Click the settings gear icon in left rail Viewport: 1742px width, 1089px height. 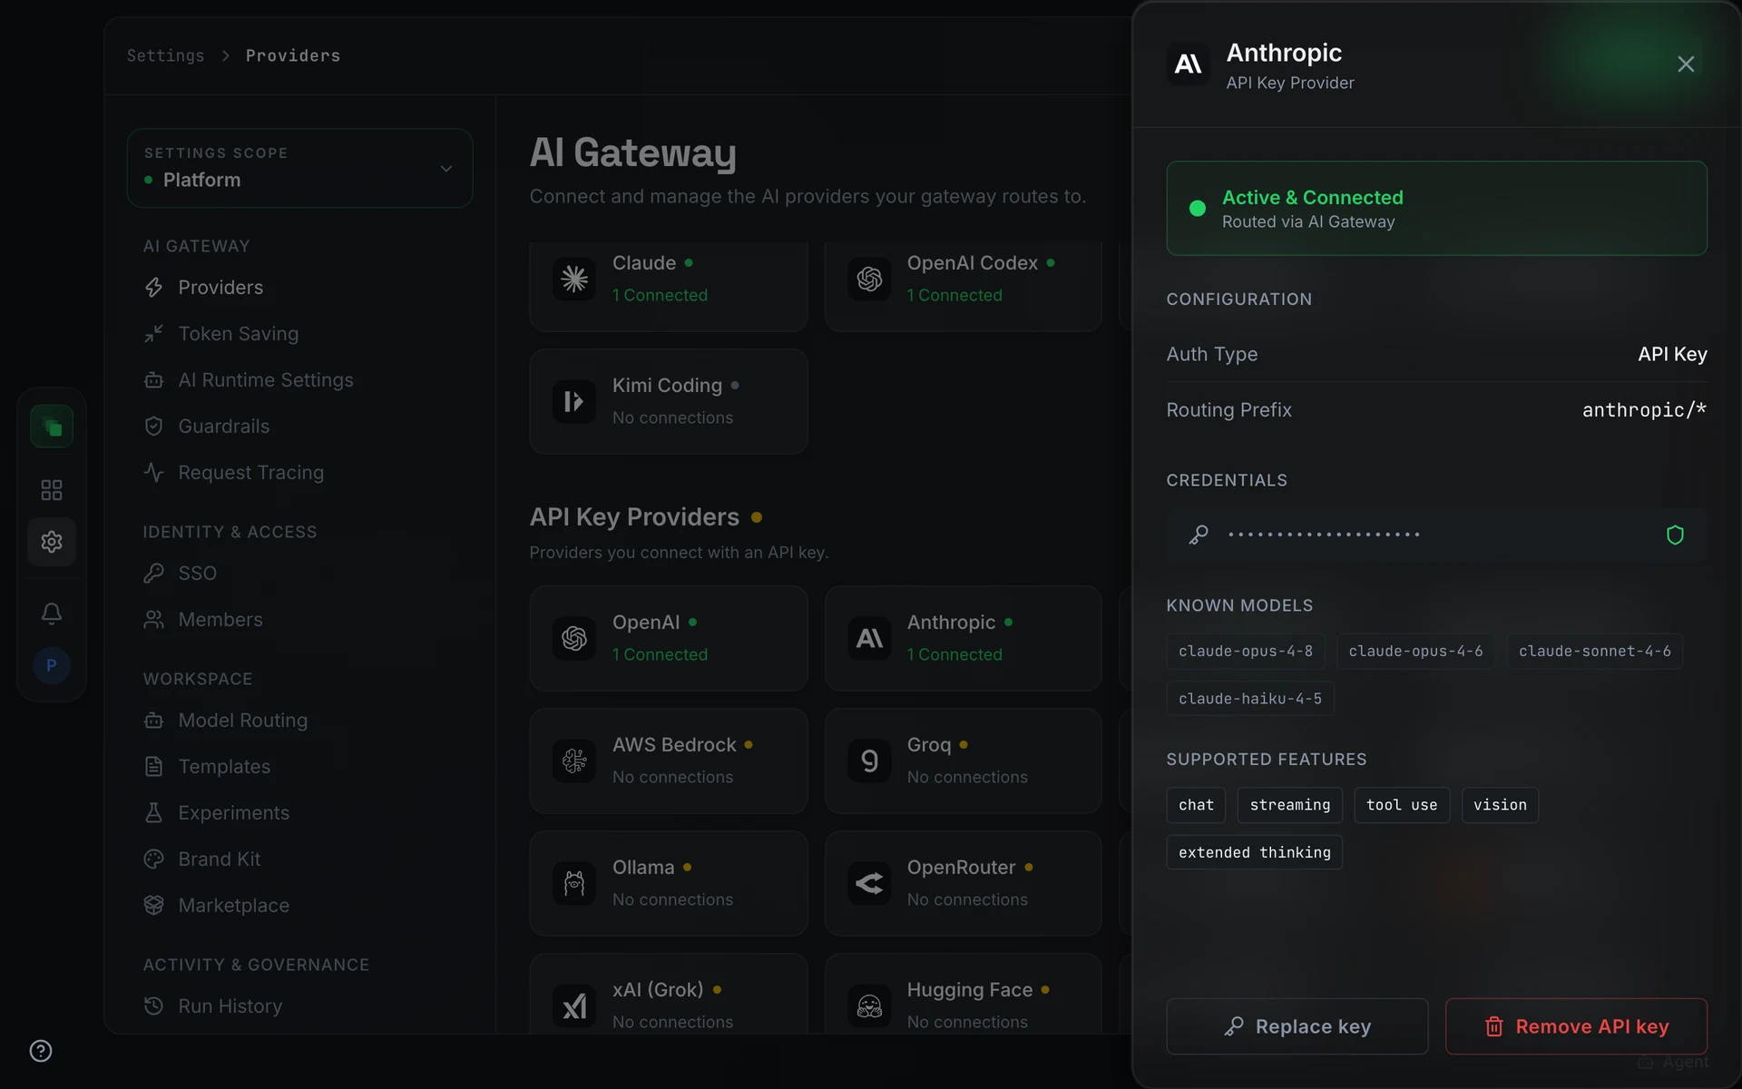(x=52, y=542)
